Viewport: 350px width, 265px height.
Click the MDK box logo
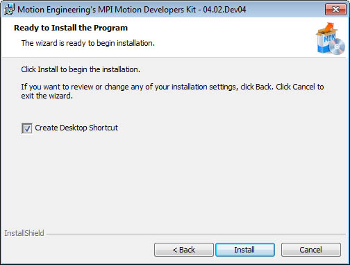point(331,39)
